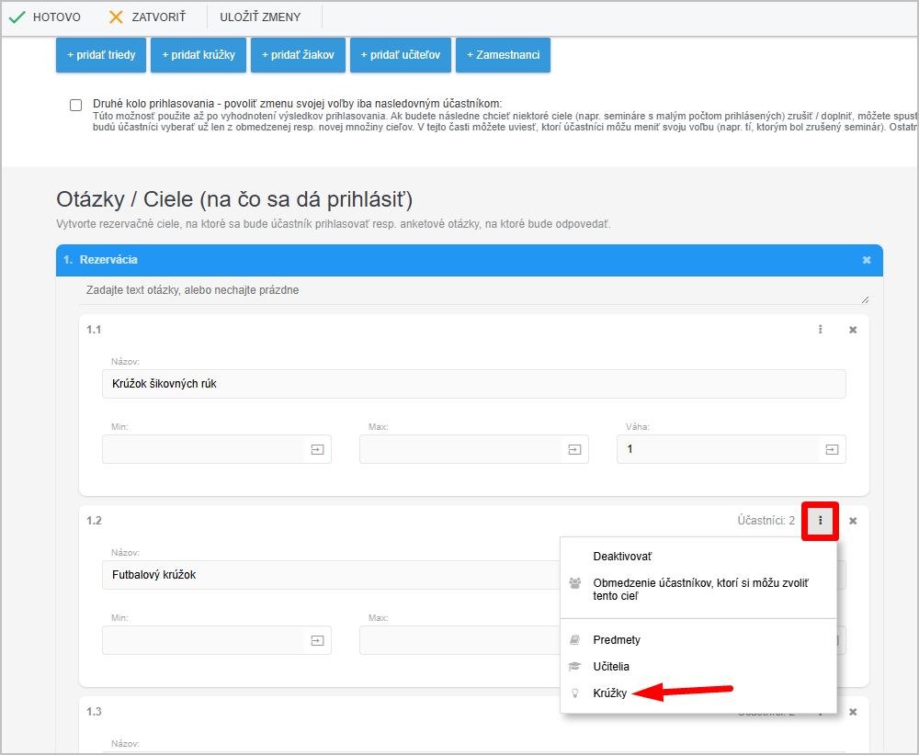Click the + pridať krúžky button
Viewport: 919px width, 755px height.
click(x=199, y=55)
